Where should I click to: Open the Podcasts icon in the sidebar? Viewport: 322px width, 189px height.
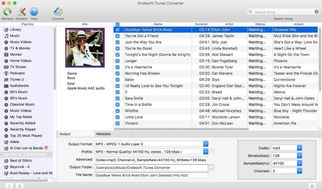6,73
